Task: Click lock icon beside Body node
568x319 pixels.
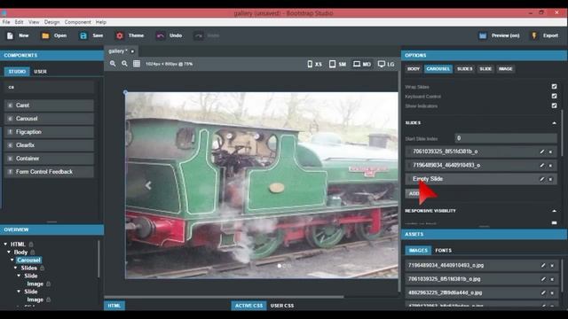Action: [x=33, y=252]
